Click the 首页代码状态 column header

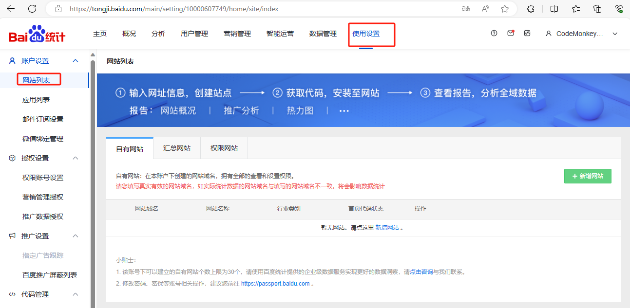coord(366,209)
